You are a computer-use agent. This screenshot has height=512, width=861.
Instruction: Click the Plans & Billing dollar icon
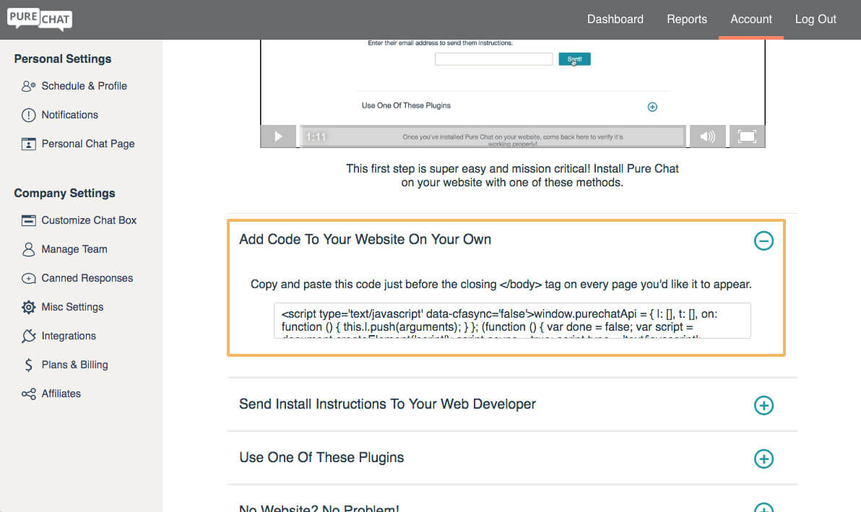pyautogui.click(x=29, y=365)
